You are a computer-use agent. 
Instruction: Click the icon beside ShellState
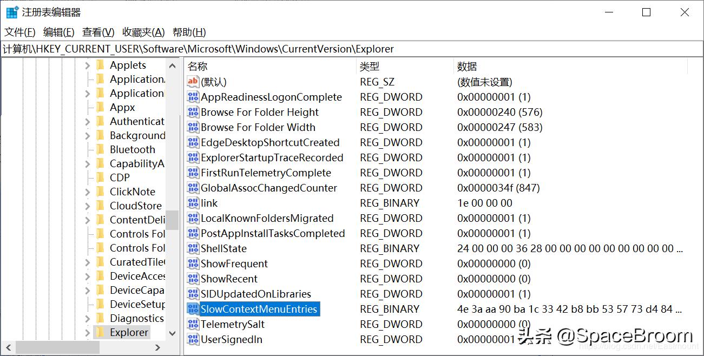[193, 248]
